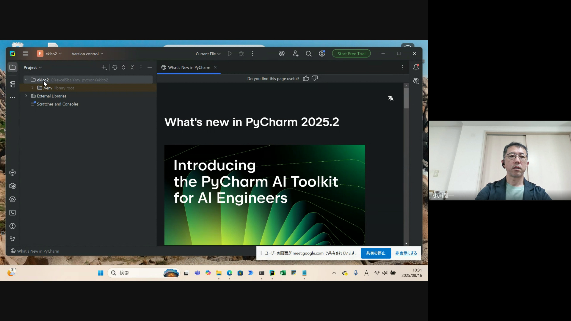
Task: Click the What's New page scrollbar thumb
Action: (406, 98)
